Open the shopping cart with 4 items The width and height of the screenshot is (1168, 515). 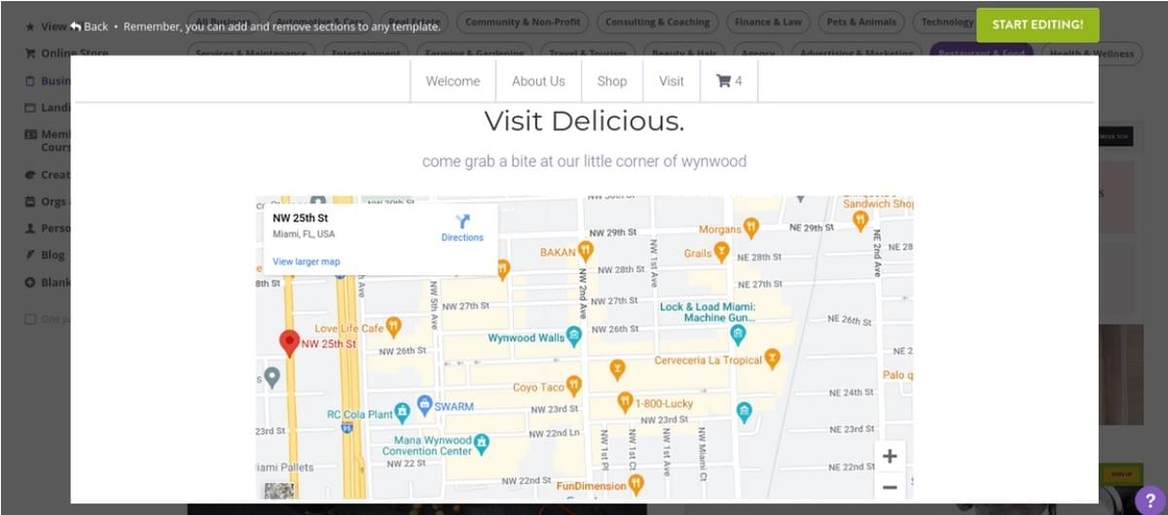click(x=729, y=81)
